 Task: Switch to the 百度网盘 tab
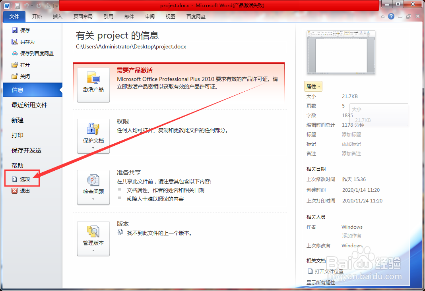point(196,17)
